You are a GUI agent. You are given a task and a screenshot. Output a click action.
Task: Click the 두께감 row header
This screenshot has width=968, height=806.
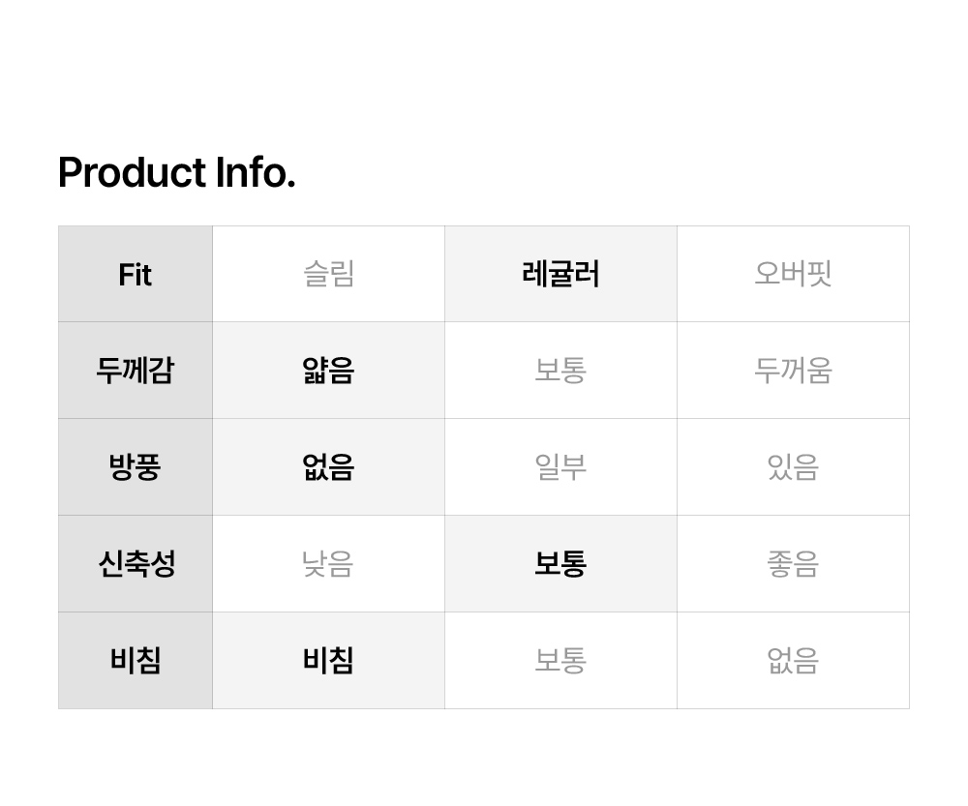tap(136, 371)
